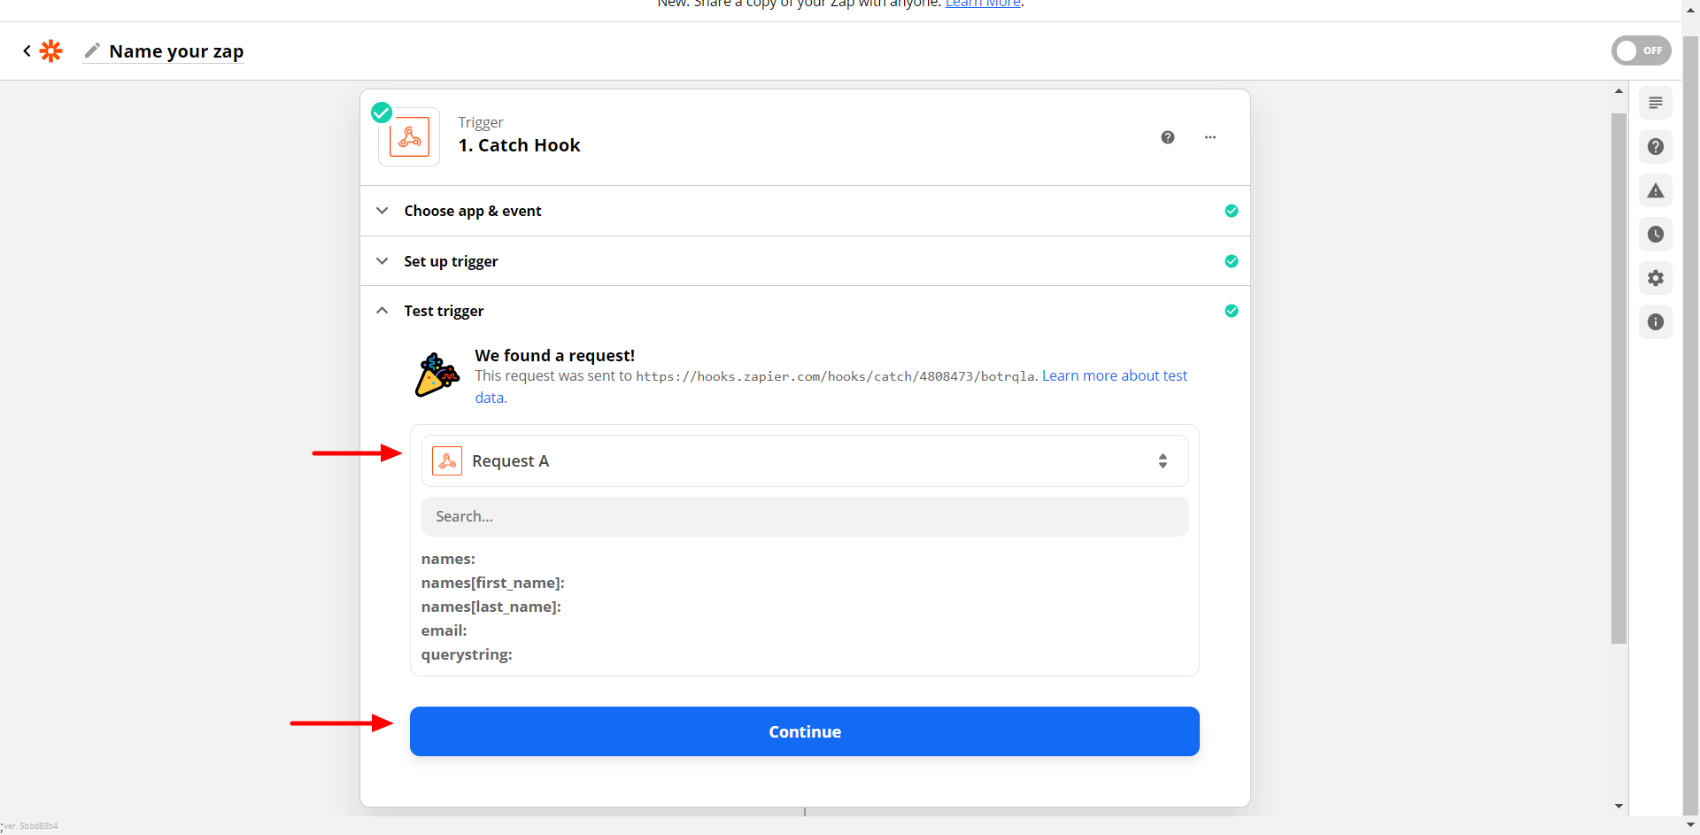Open the 'Request A' sample dropdown
The height and width of the screenshot is (835, 1700).
[805, 460]
